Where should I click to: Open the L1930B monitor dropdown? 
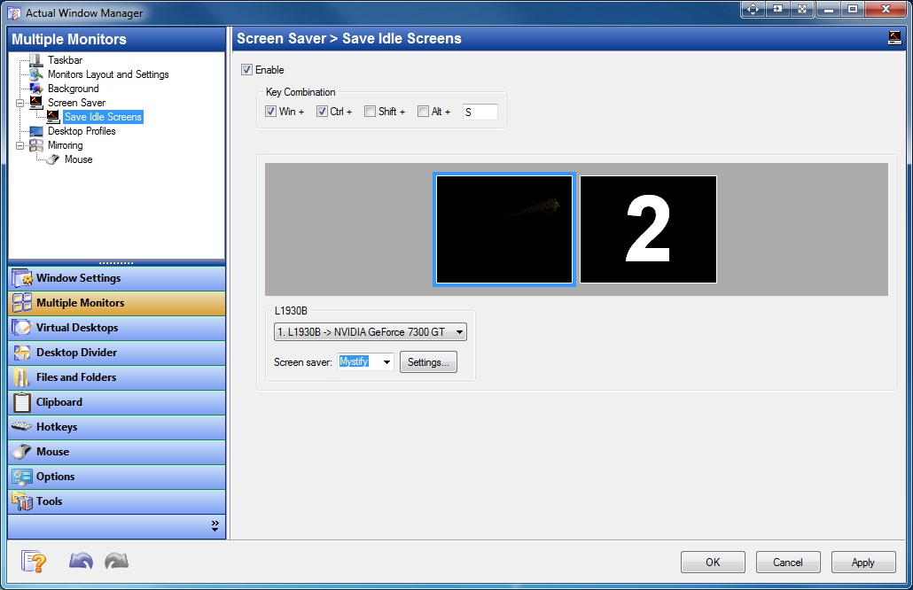click(x=371, y=331)
